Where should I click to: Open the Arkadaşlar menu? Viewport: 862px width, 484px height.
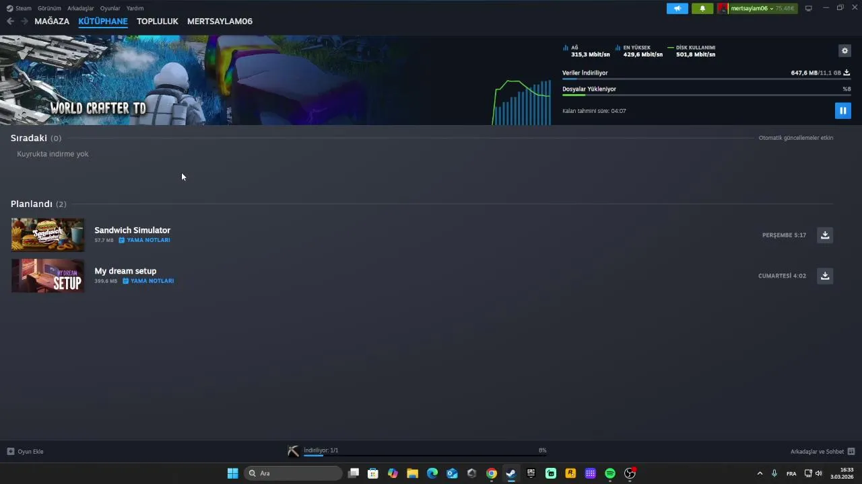pos(81,8)
